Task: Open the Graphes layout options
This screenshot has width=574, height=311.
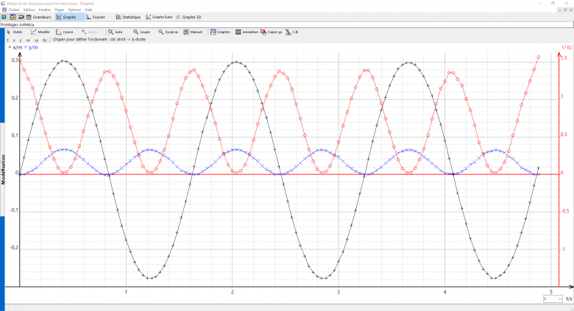Action: click(220, 32)
